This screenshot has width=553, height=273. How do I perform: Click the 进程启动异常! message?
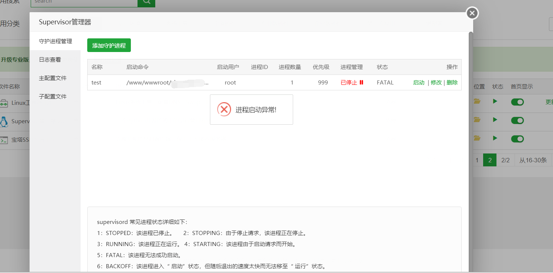coord(256,110)
